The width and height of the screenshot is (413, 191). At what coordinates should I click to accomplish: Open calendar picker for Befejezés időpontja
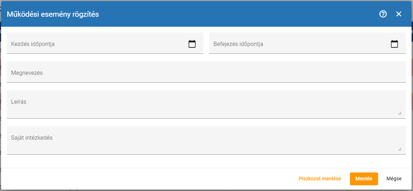coord(394,44)
